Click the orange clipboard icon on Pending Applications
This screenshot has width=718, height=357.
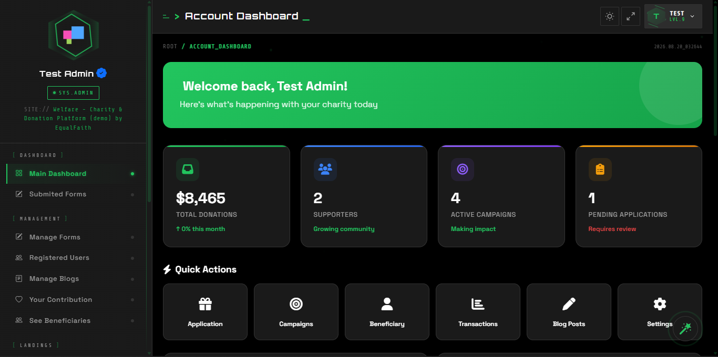pyautogui.click(x=600, y=170)
